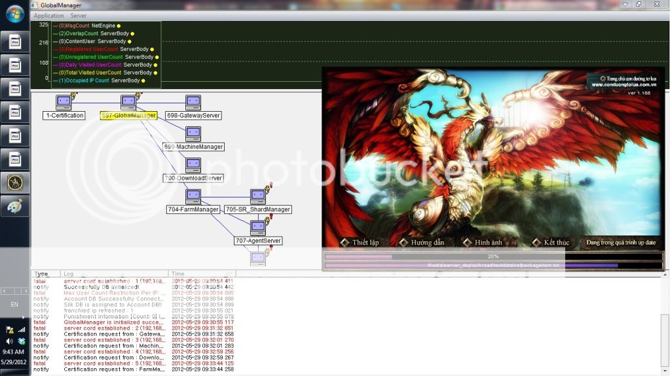Click the 20% update progress bar

tap(493, 257)
